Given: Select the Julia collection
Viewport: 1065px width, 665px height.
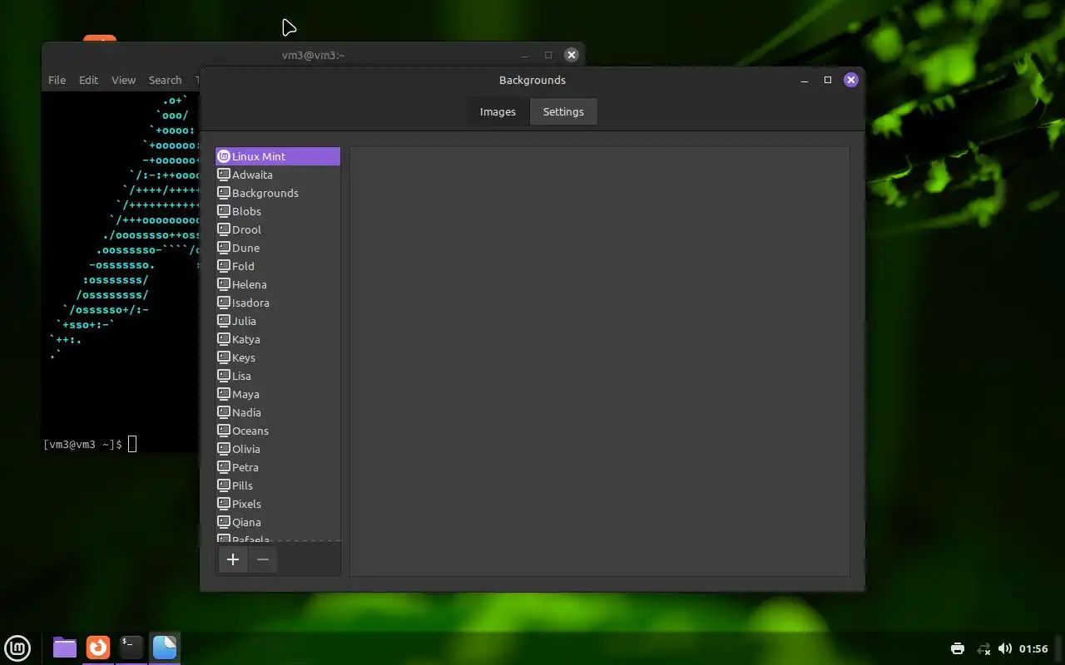Looking at the screenshot, I should coord(278,321).
